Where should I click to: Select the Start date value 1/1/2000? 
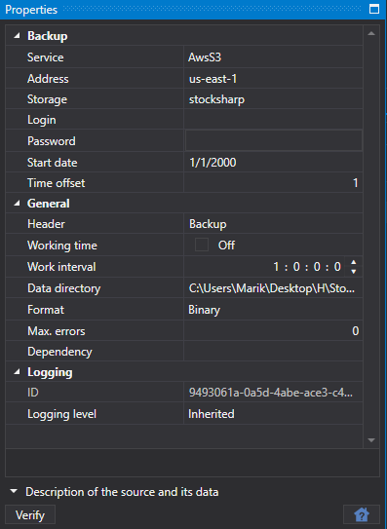(x=273, y=163)
